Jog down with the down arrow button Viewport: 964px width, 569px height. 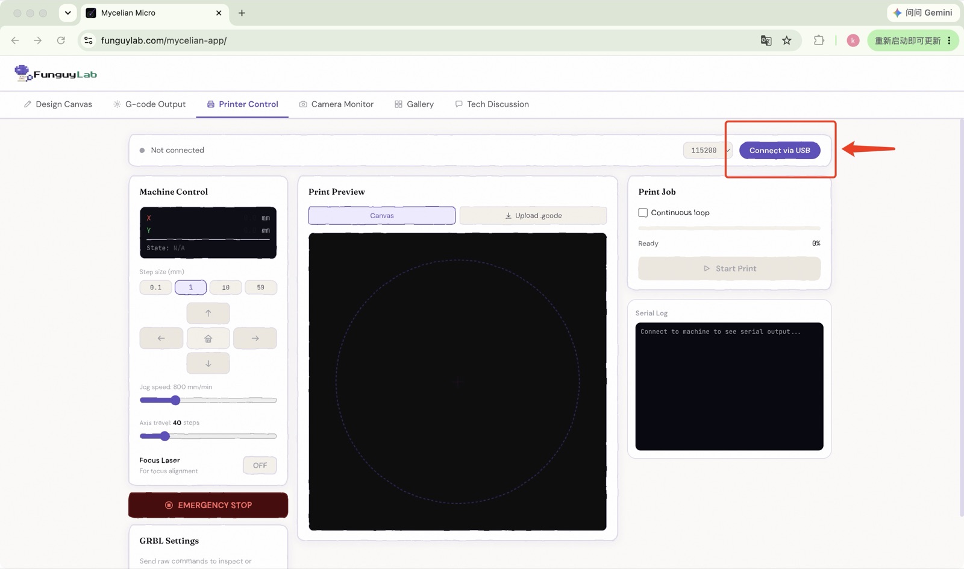tap(208, 363)
